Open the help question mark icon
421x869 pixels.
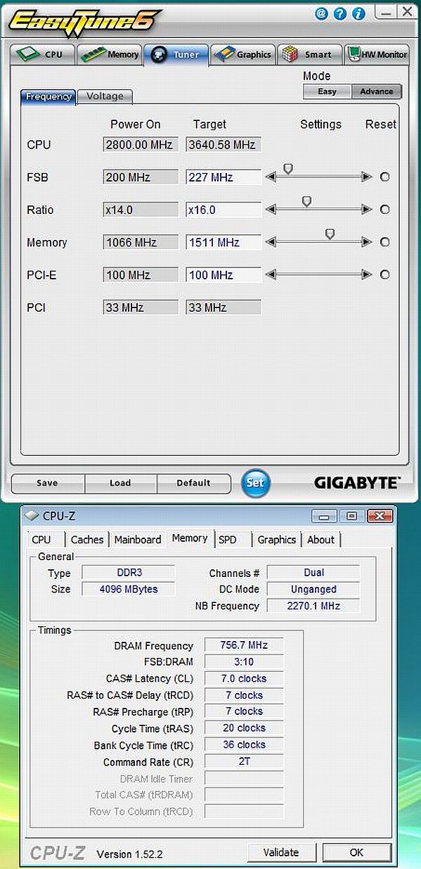pyautogui.click(x=339, y=13)
